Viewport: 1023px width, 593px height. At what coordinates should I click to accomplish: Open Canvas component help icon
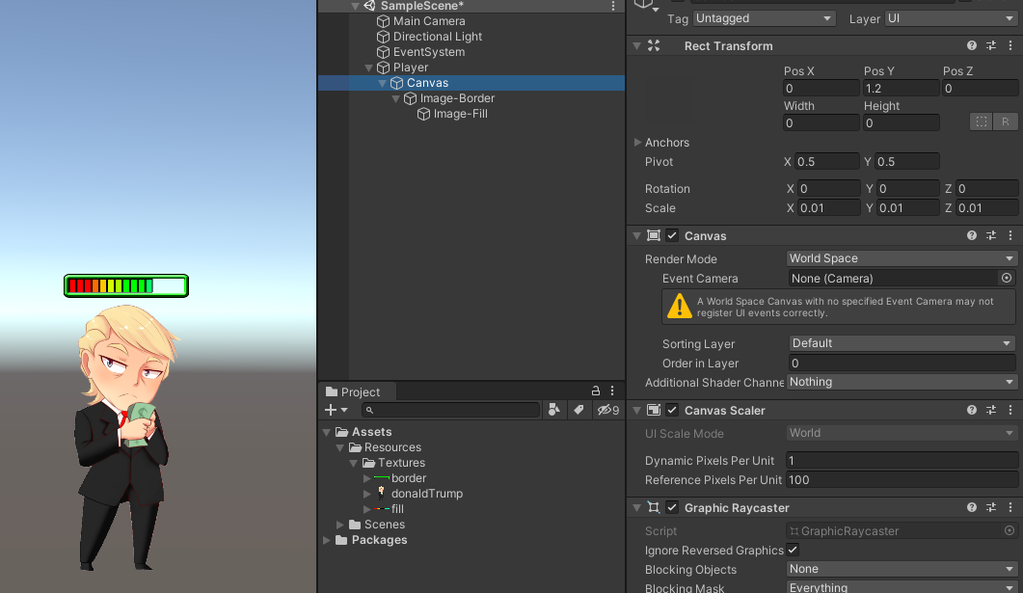click(x=972, y=235)
